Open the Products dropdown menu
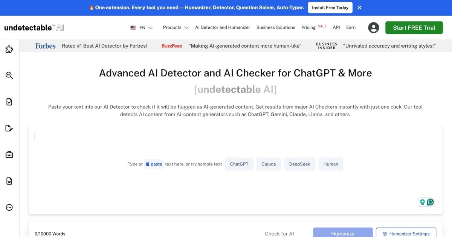Screen dimensions: 452x237 click(175, 27)
